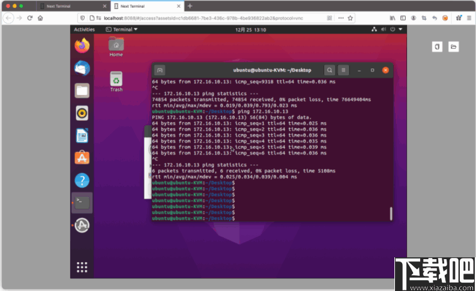The width and height of the screenshot is (476, 291).
Task: Click the icmp_seq=9318 output line
Action: (244, 82)
